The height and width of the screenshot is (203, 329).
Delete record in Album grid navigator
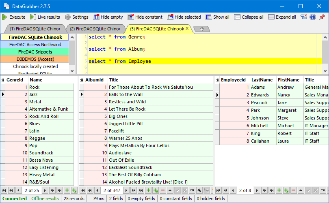pyautogui.click(x=162, y=190)
